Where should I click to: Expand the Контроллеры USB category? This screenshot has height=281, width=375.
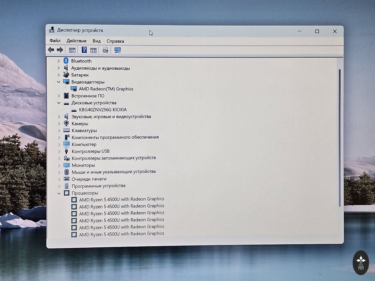coord(59,151)
